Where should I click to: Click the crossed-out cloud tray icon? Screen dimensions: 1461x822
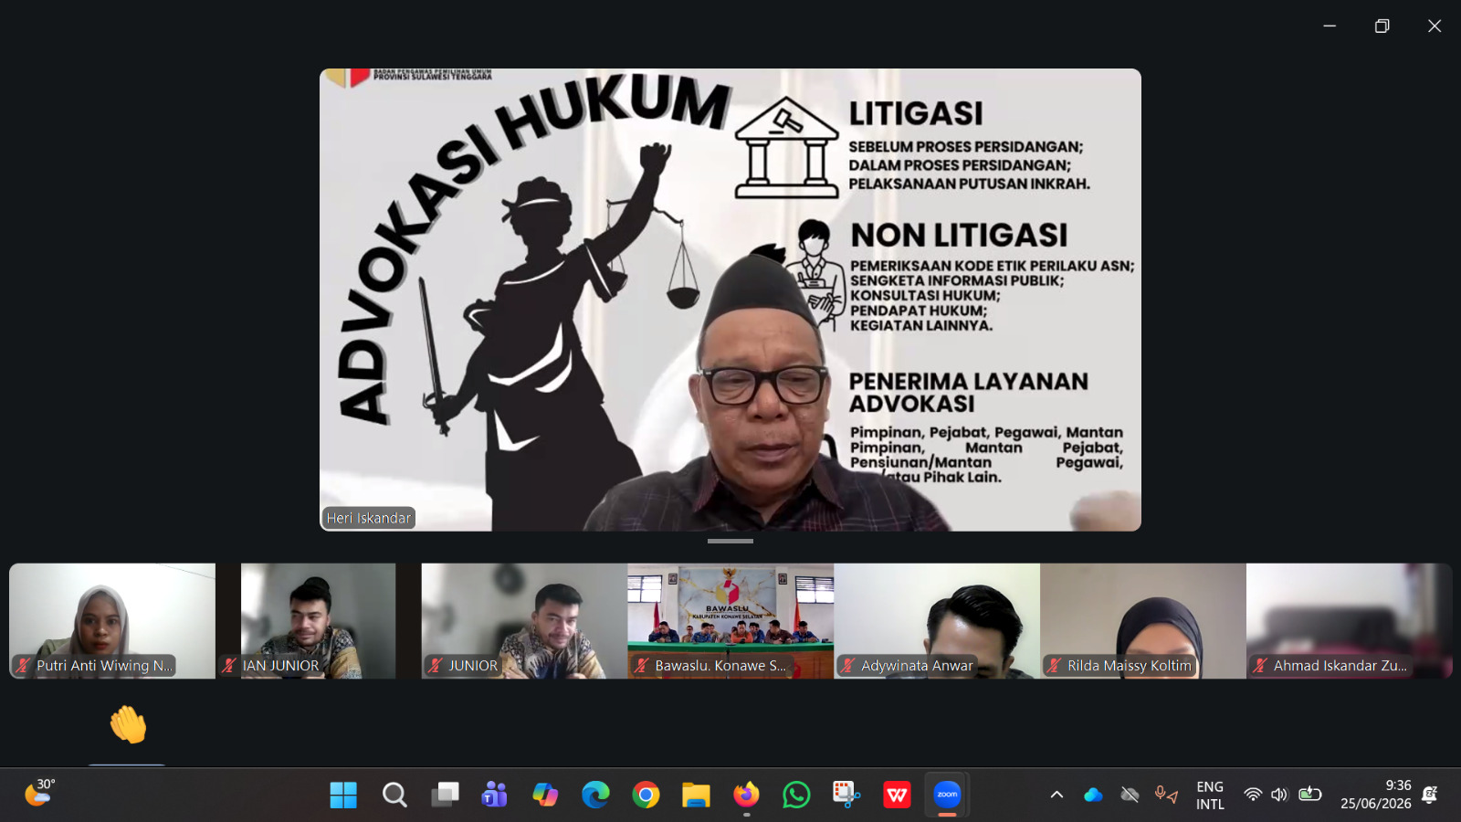click(1130, 795)
